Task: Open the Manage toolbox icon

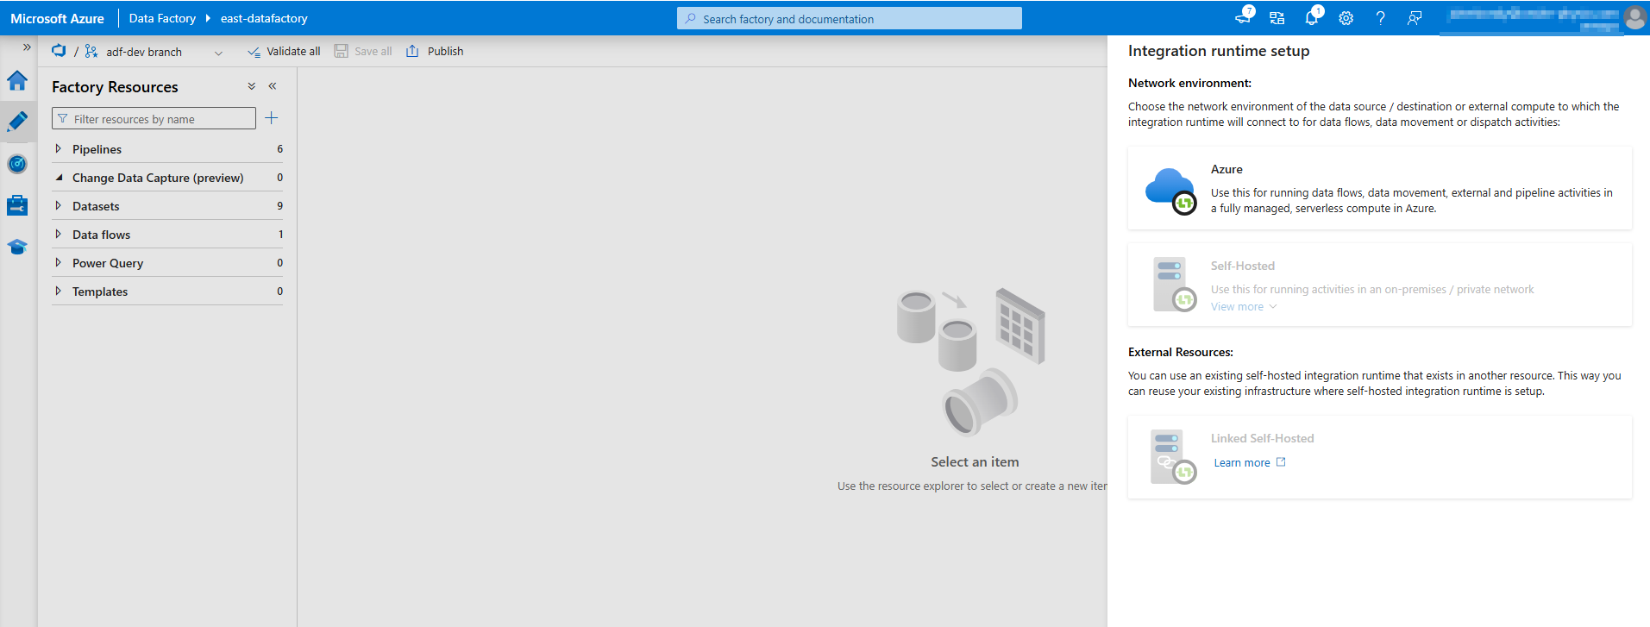Action: coord(17,205)
